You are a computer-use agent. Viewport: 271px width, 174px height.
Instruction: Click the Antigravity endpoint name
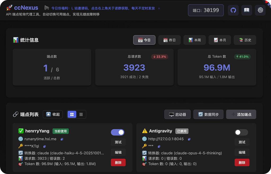click(x=161, y=131)
